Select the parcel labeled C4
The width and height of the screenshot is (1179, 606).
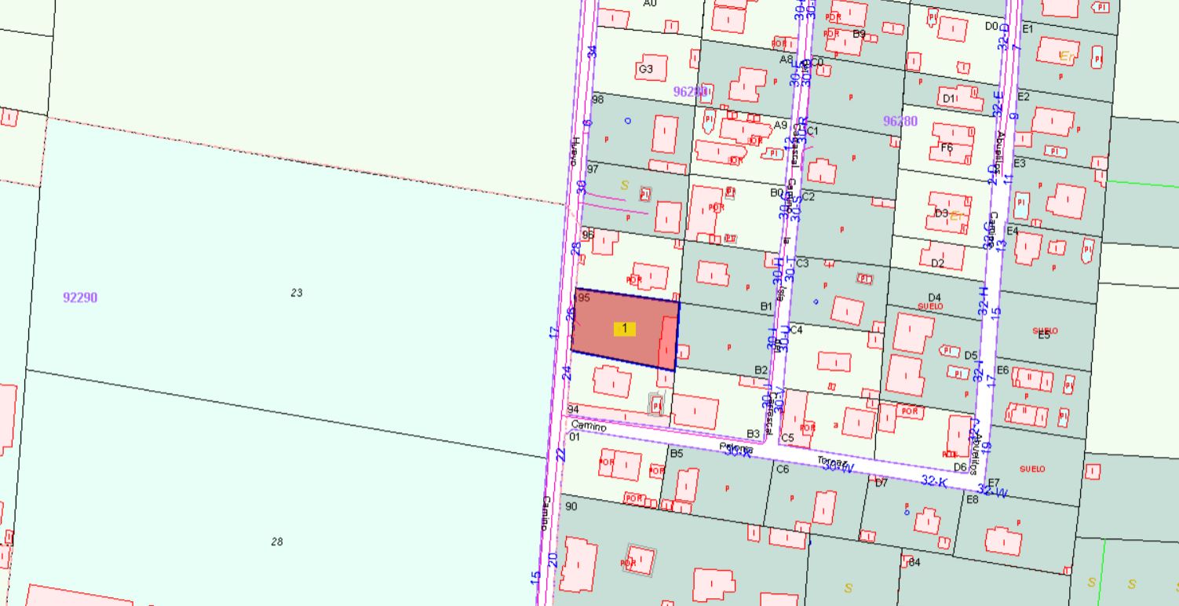(x=796, y=330)
